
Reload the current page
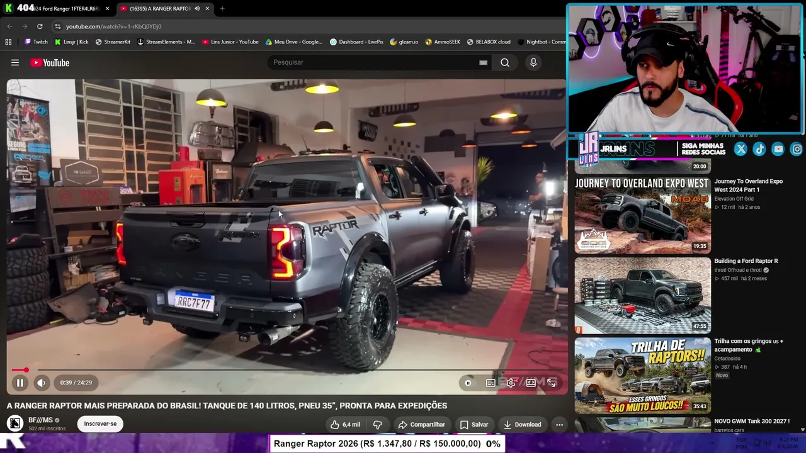coord(40,26)
